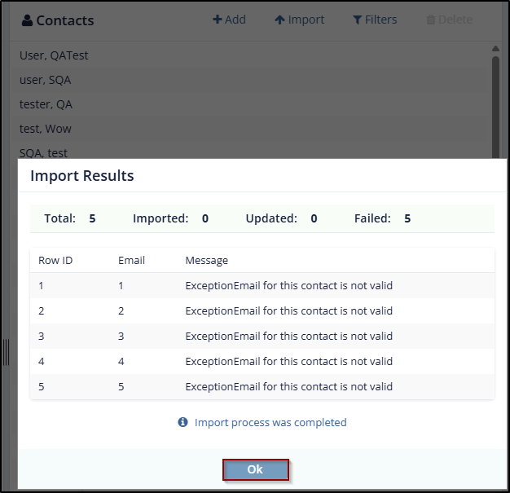The height and width of the screenshot is (493, 510).
Task: Click the Row ID column header
Action: (55, 260)
